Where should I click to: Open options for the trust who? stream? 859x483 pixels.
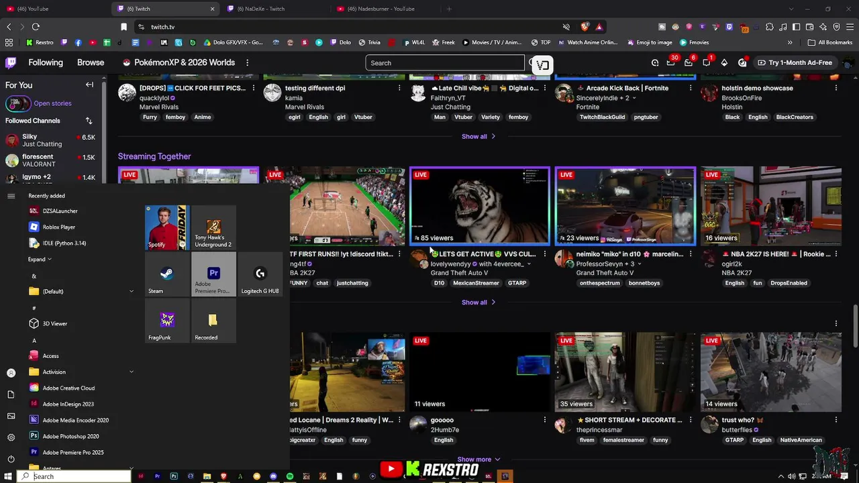click(x=836, y=420)
